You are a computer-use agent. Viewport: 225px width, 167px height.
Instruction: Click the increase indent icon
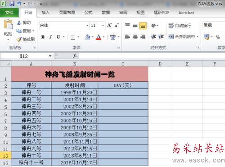point(161,36)
